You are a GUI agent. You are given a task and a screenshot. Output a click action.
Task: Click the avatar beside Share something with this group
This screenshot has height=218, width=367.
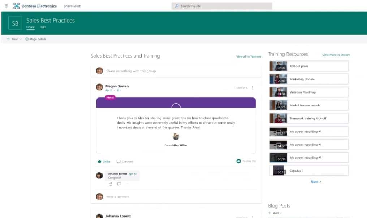[x=99, y=71]
